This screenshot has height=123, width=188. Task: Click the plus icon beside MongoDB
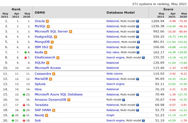tap(52, 42)
